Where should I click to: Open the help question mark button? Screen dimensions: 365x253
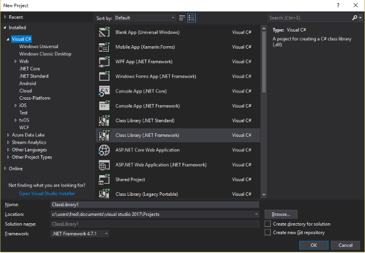(338, 5)
